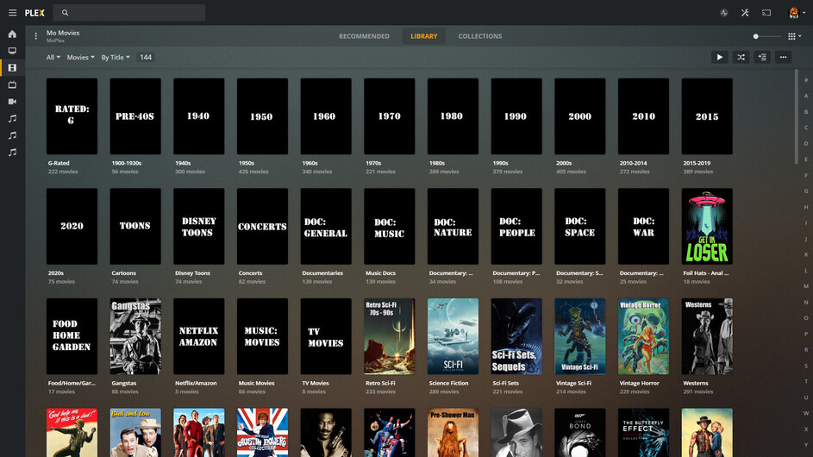Open the hamburger navigation menu
Viewport: 813px width, 457px height.
(x=12, y=12)
